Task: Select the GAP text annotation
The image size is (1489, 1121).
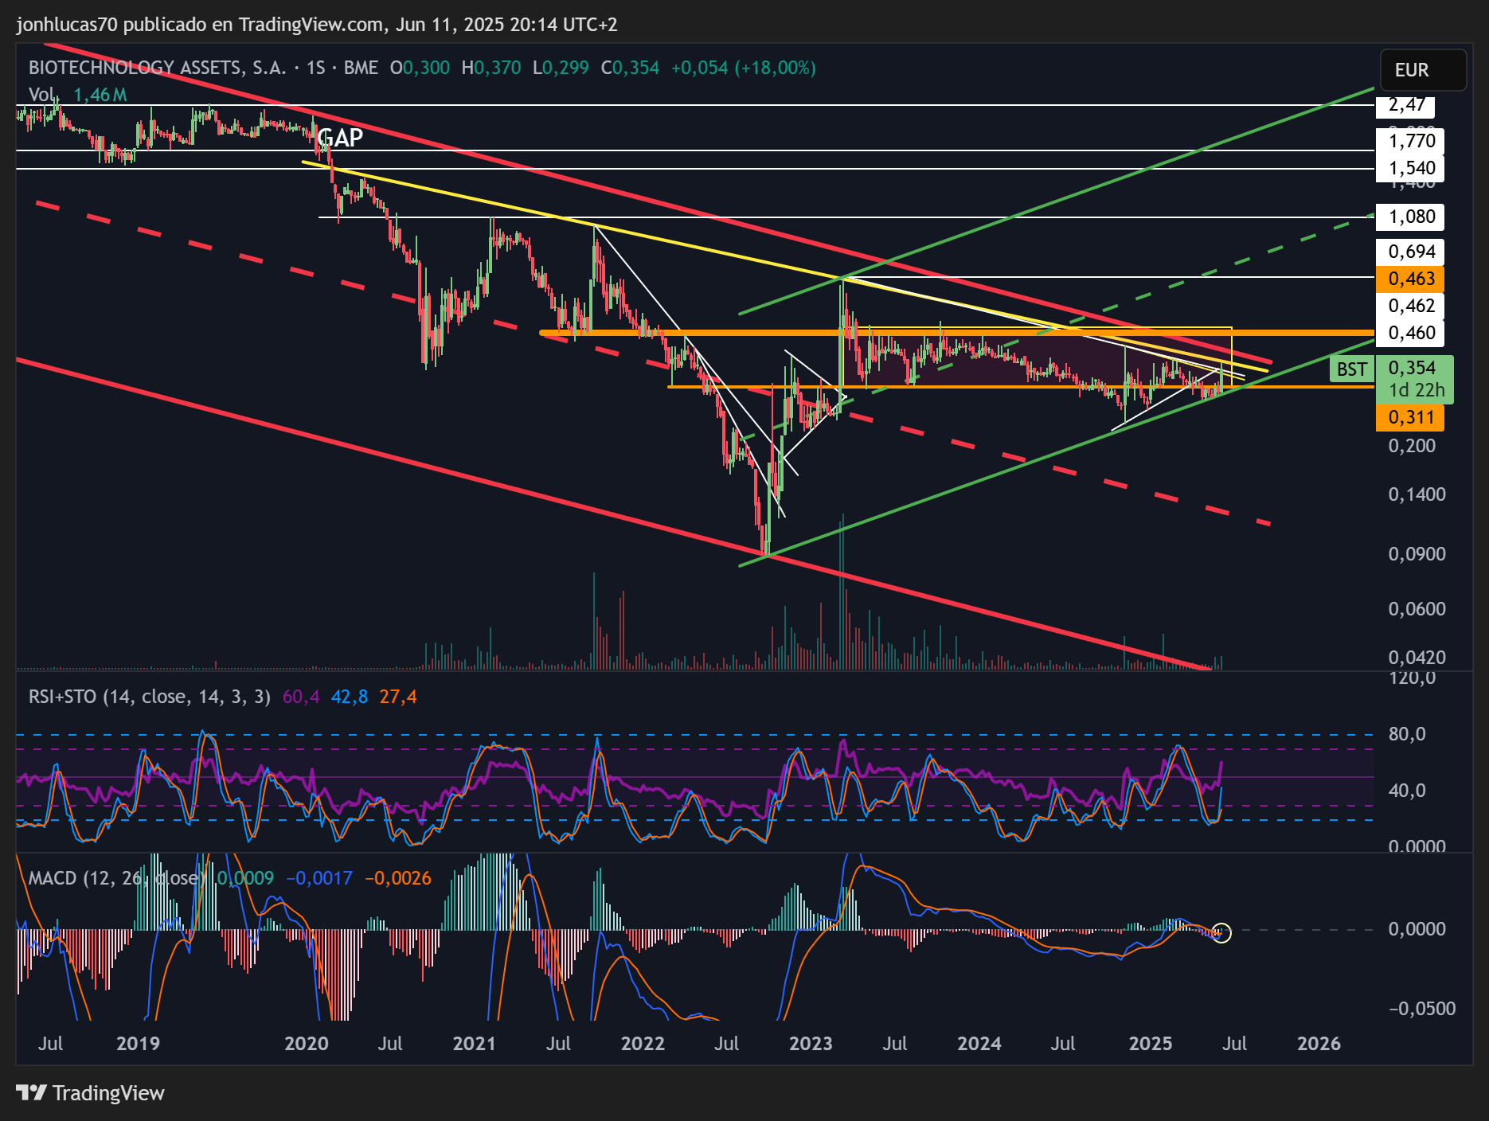Action: pyautogui.click(x=340, y=139)
